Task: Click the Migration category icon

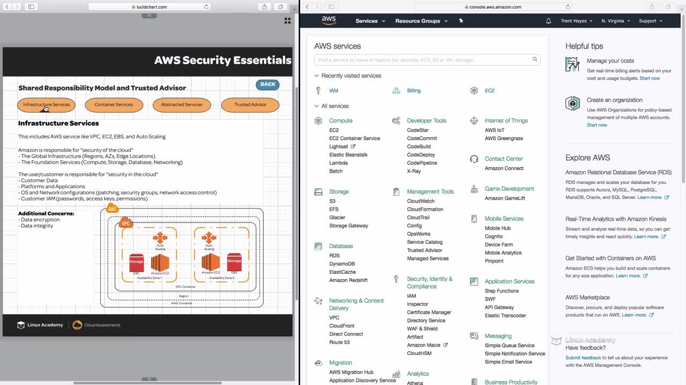Action: coord(318,363)
